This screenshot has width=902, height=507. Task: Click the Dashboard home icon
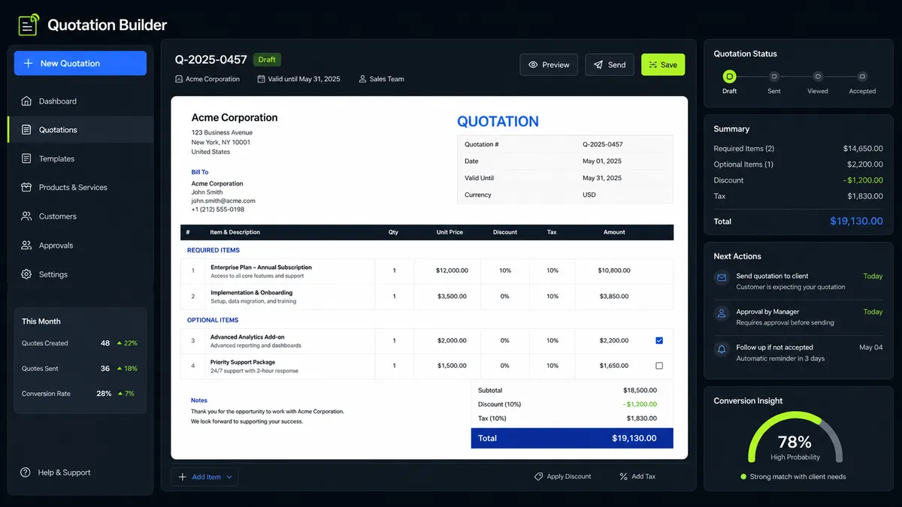pos(26,101)
